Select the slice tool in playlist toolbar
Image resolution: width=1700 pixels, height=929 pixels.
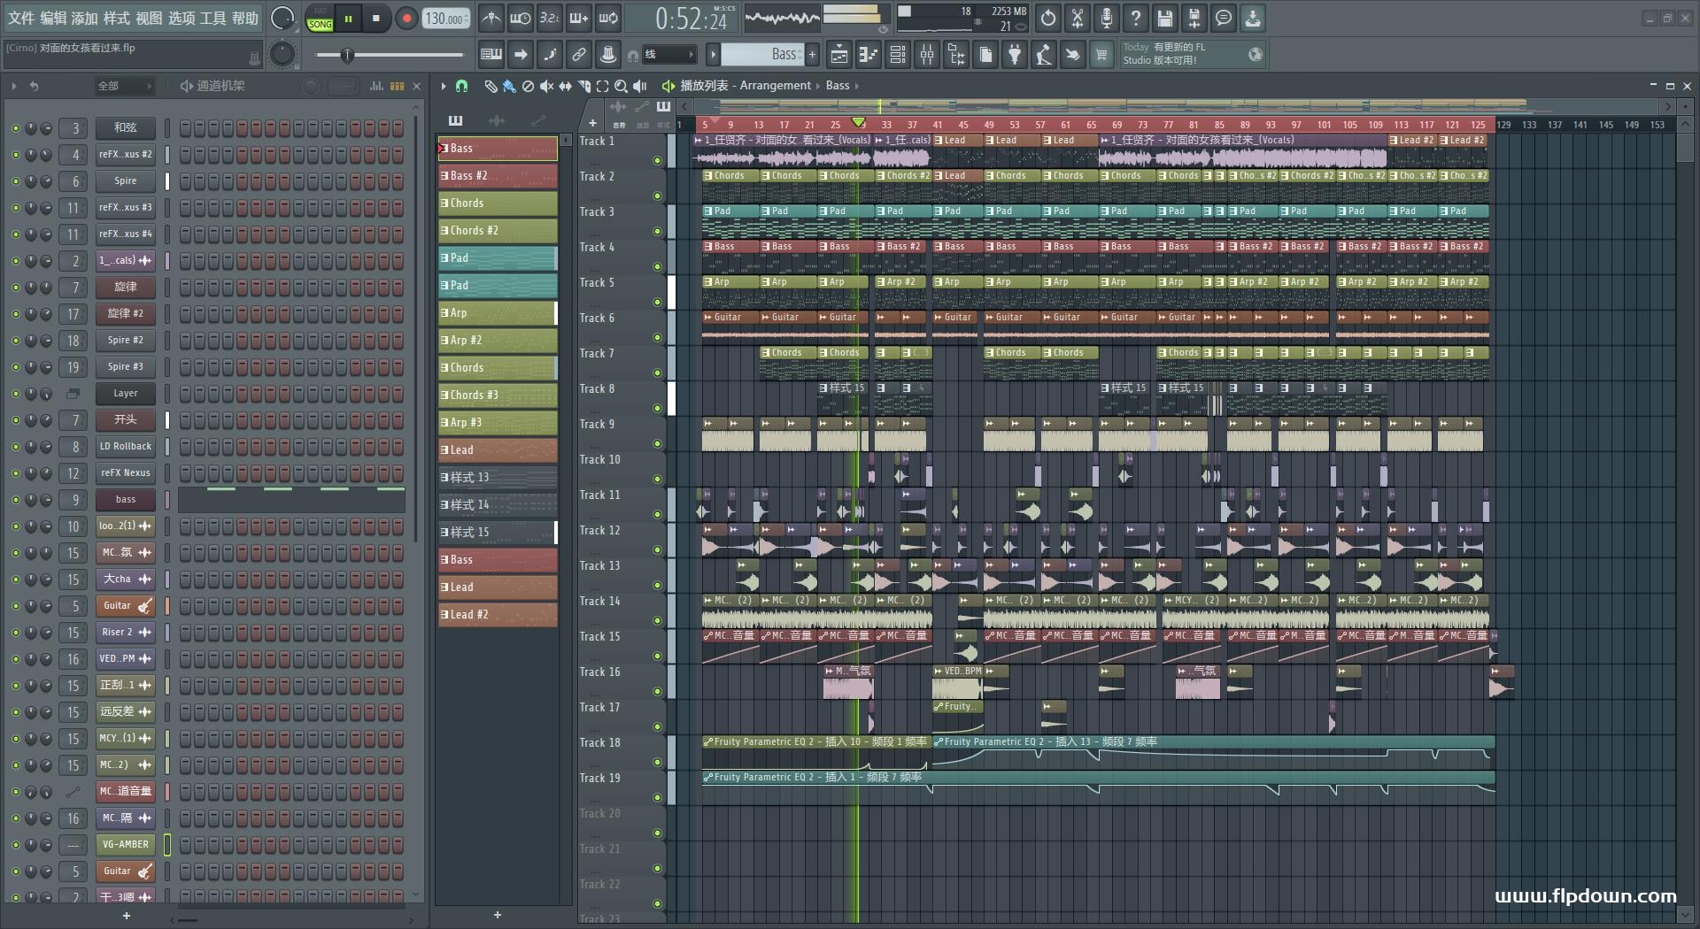tap(583, 86)
